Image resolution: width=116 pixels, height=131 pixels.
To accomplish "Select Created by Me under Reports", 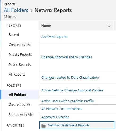I will [20, 45].
